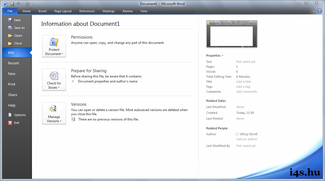The image size is (325, 181).
Task: Open the undo history dropdown arrow
Action: 22,4
